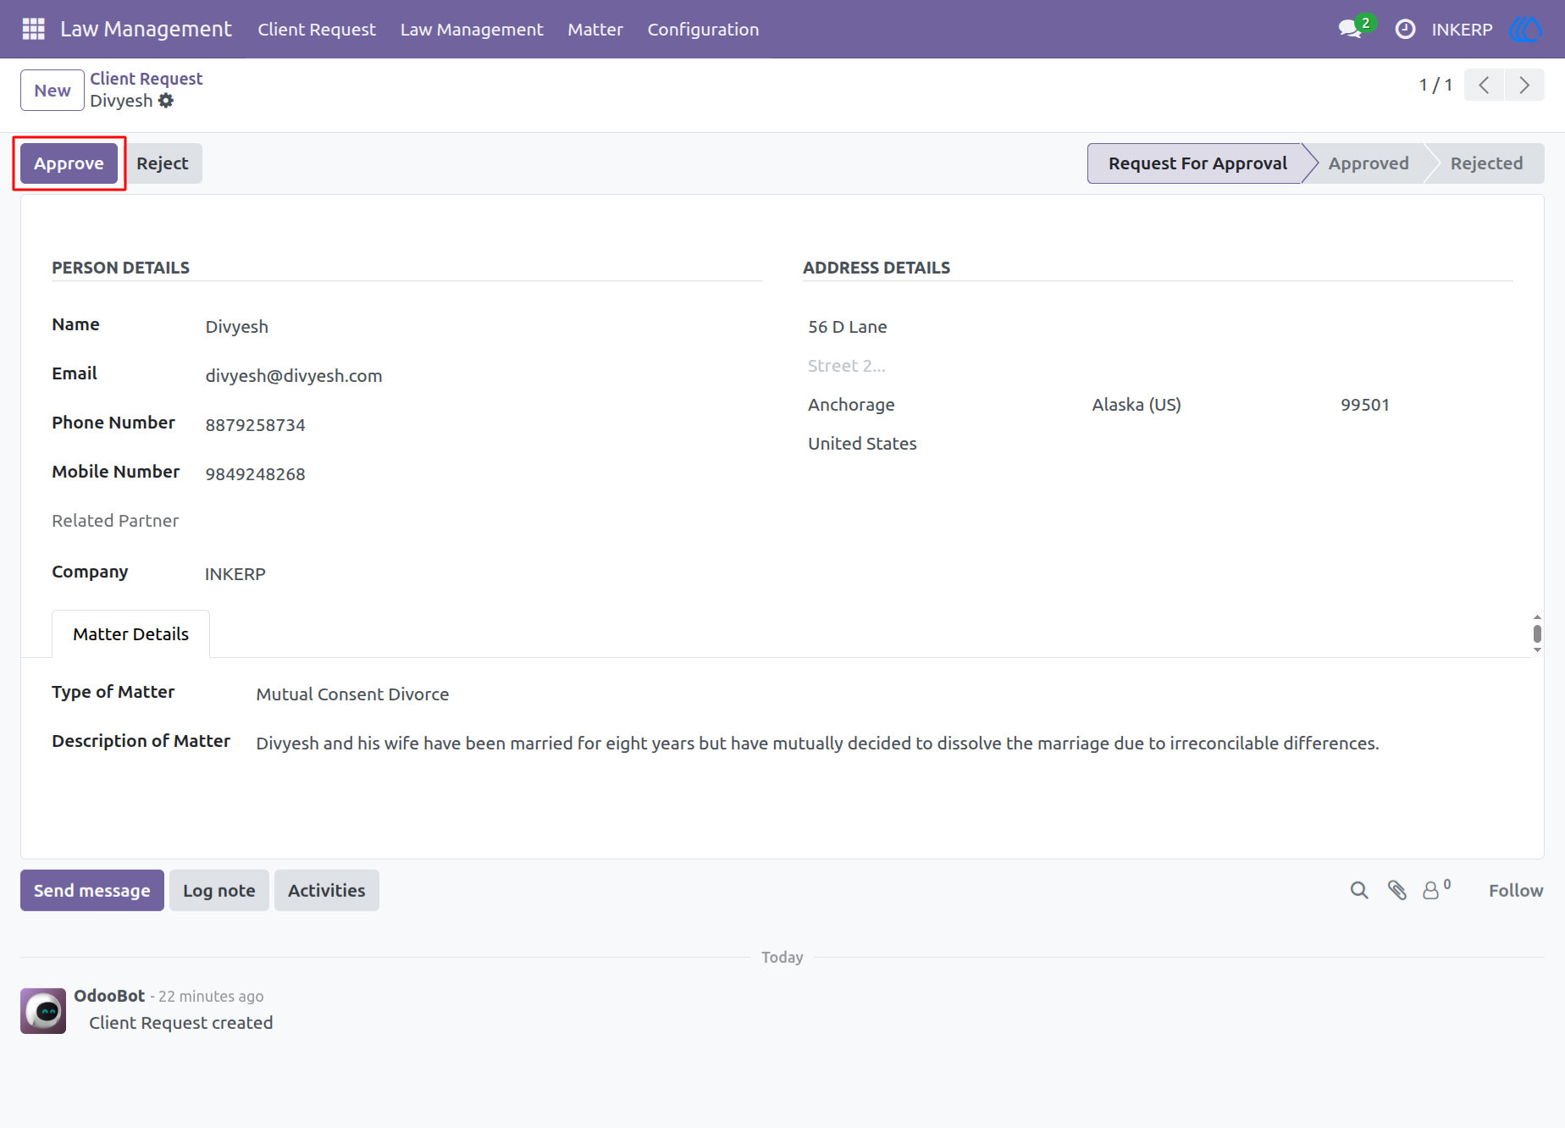Image resolution: width=1565 pixels, height=1128 pixels.
Task: Go to next record arrow
Action: tap(1524, 85)
